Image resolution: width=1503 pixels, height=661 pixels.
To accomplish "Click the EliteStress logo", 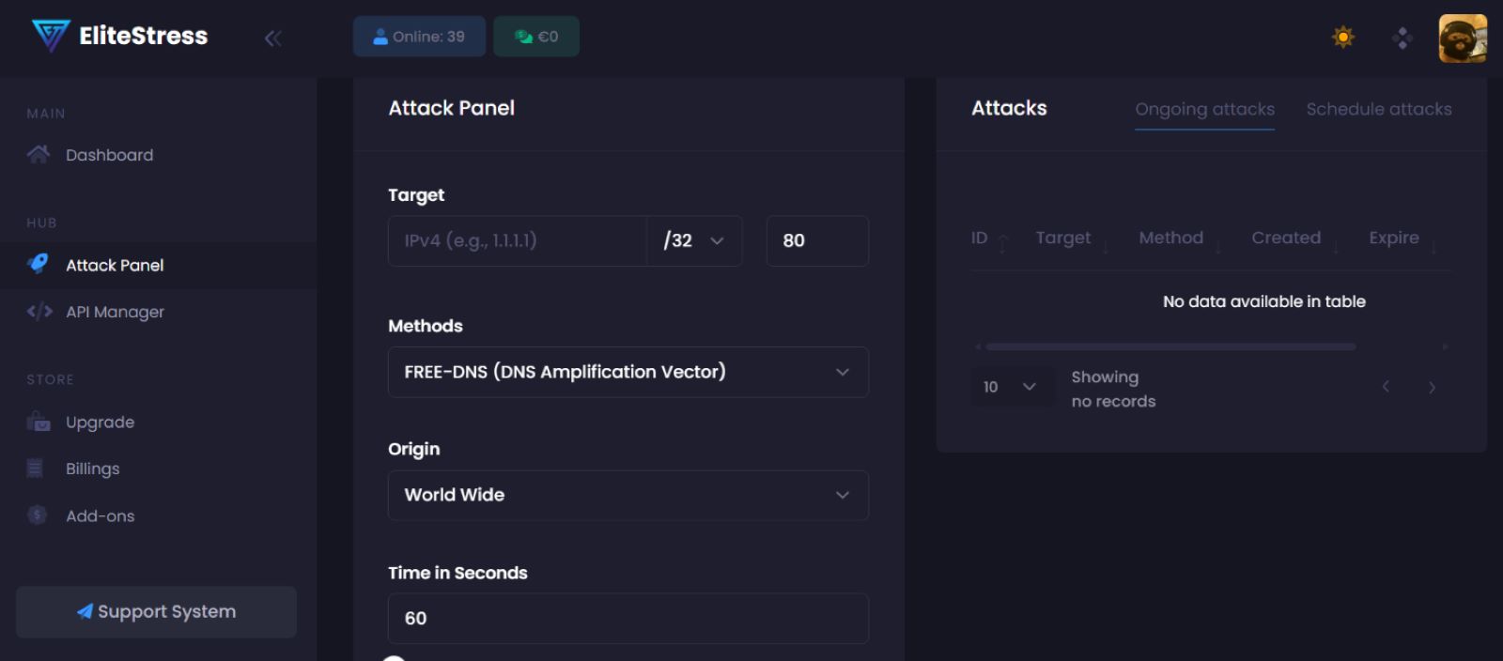I will pyautogui.click(x=119, y=36).
